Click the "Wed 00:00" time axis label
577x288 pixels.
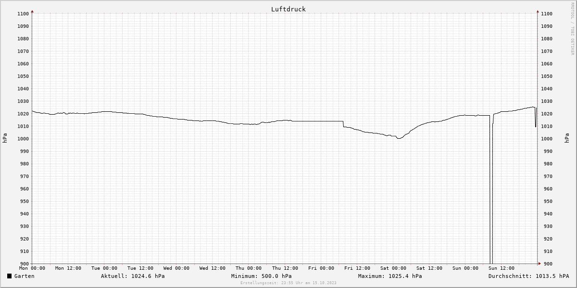(x=176, y=268)
